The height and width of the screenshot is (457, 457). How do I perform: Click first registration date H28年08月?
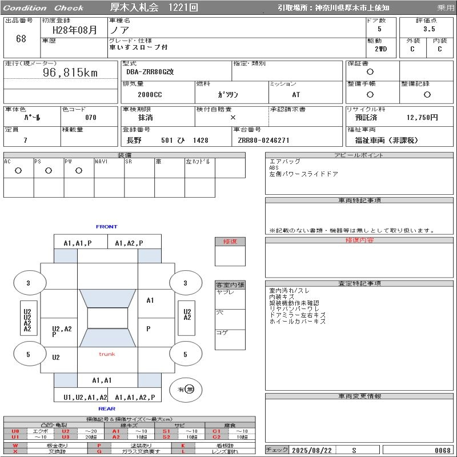click(x=75, y=30)
